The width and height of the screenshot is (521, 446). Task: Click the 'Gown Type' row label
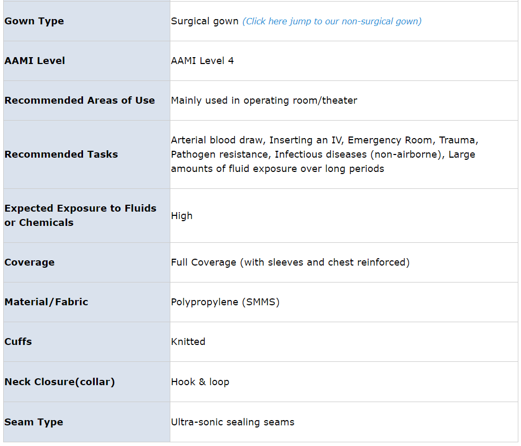(34, 21)
